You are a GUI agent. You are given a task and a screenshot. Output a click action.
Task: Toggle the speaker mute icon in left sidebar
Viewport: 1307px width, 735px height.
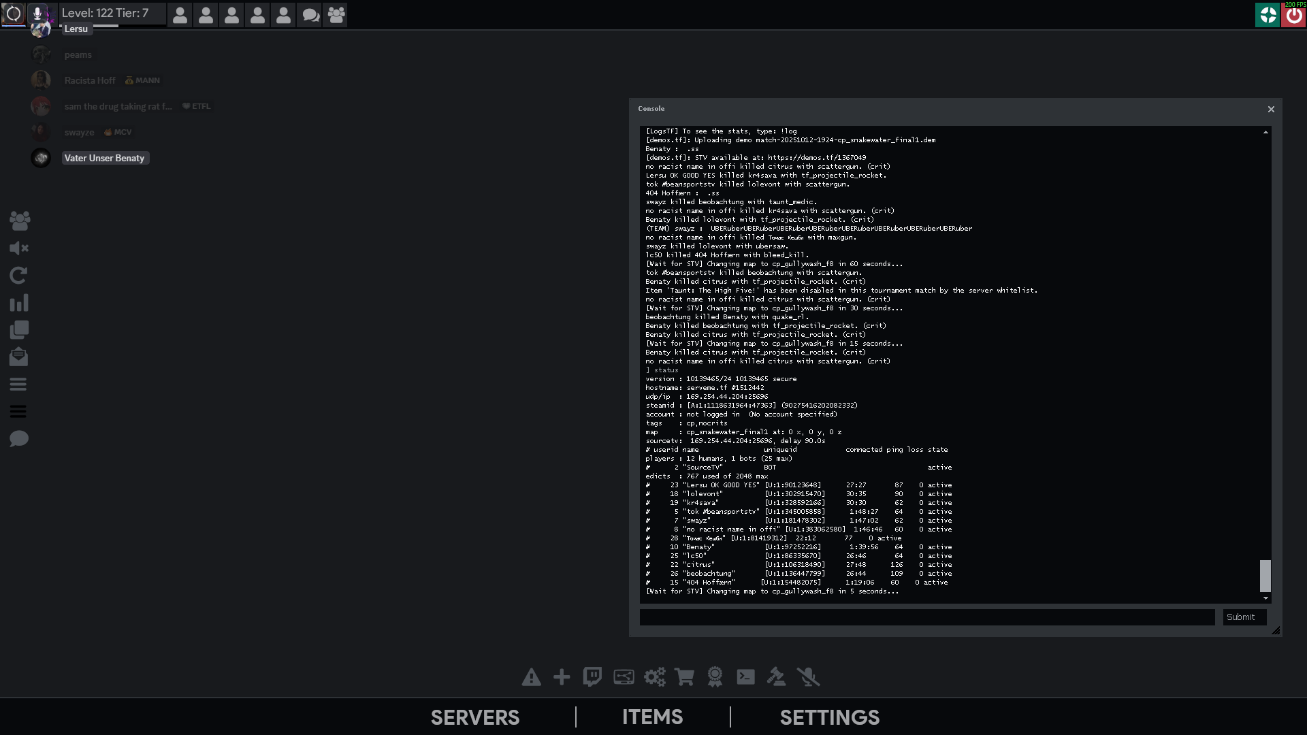tap(19, 248)
